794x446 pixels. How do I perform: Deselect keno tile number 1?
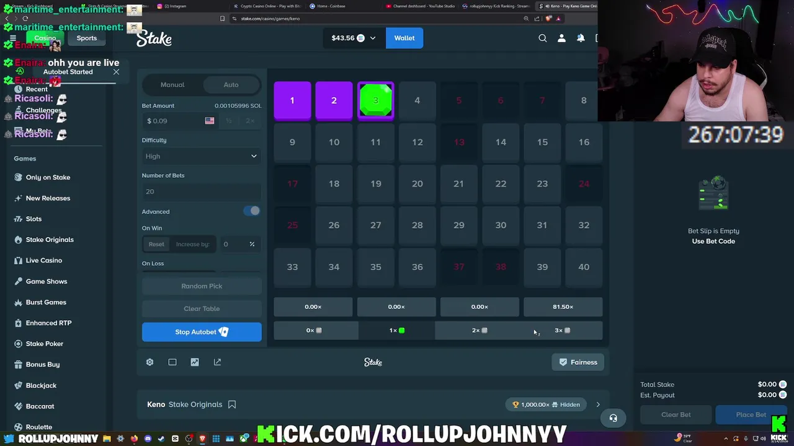point(292,100)
